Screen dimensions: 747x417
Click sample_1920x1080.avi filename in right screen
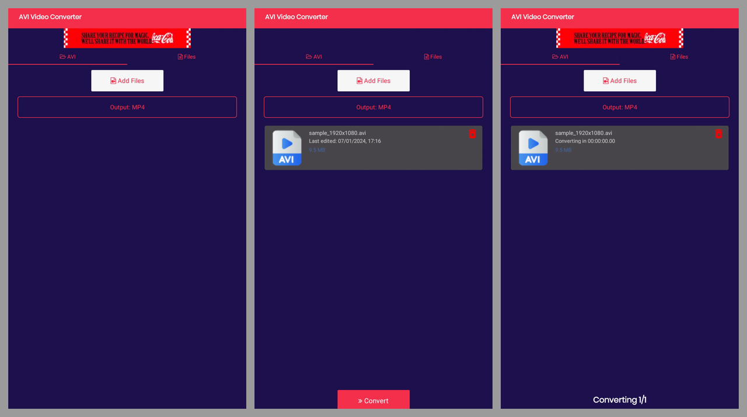coord(584,133)
